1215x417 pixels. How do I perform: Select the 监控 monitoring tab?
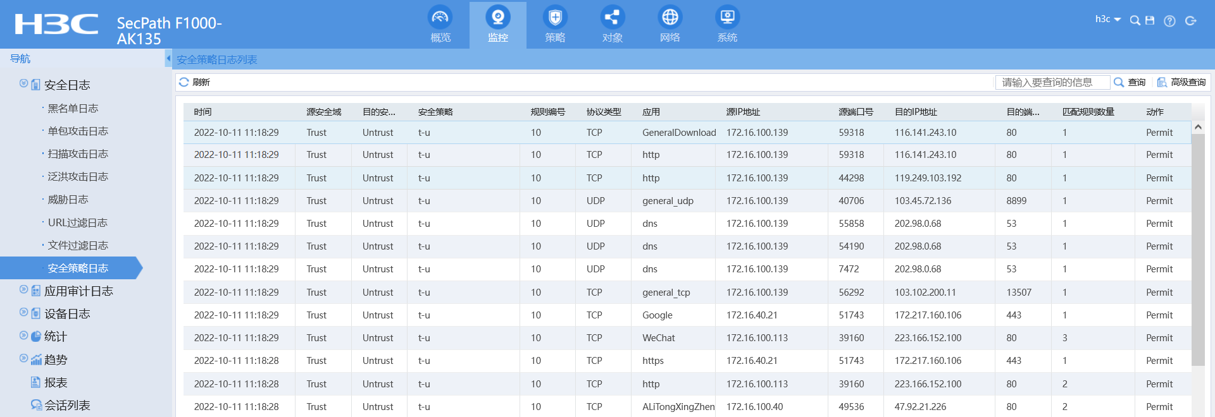tap(498, 25)
